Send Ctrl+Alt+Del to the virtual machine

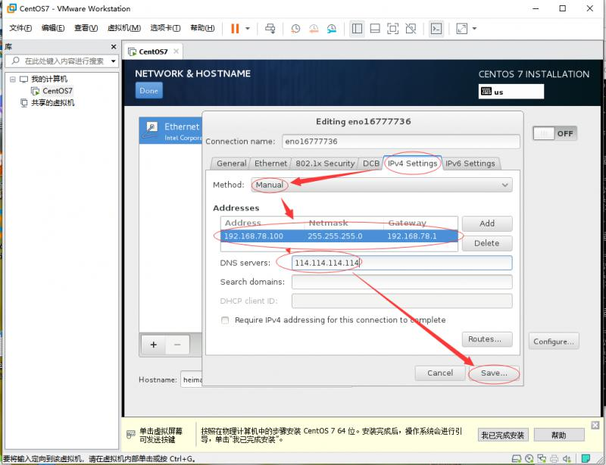click(x=270, y=29)
